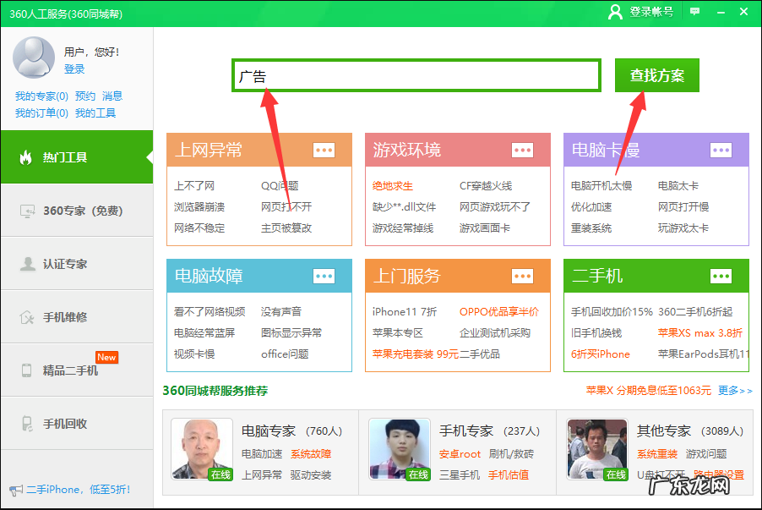762x510 pixels.
Task: Click the 手机维修 wrench icon
Action: [x=25, y=316]
